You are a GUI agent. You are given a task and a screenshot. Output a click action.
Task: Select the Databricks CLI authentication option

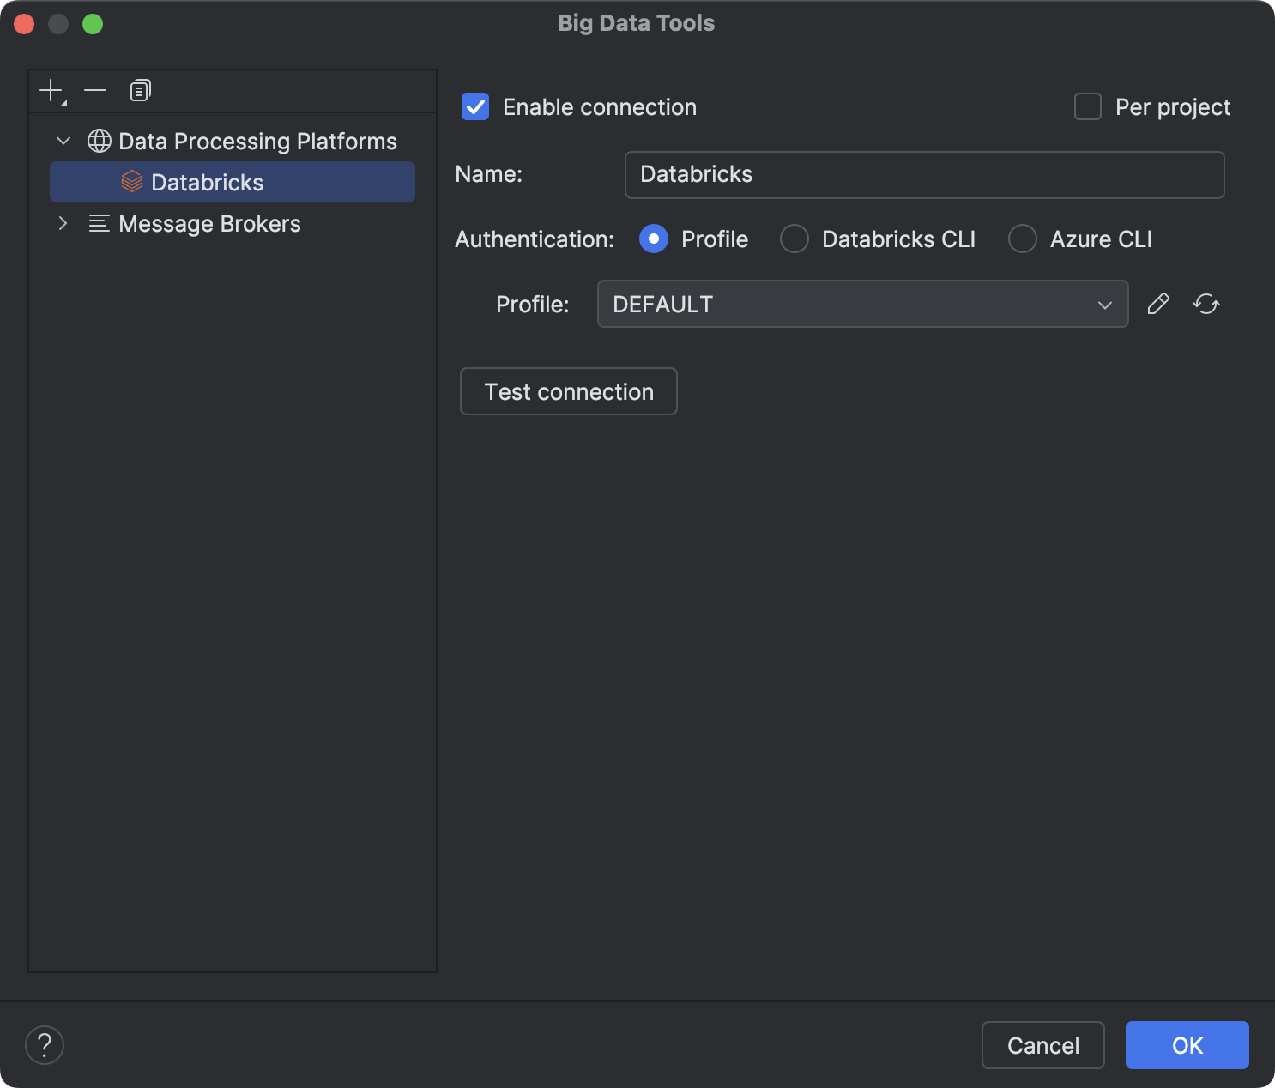click(x=794, y=239)
